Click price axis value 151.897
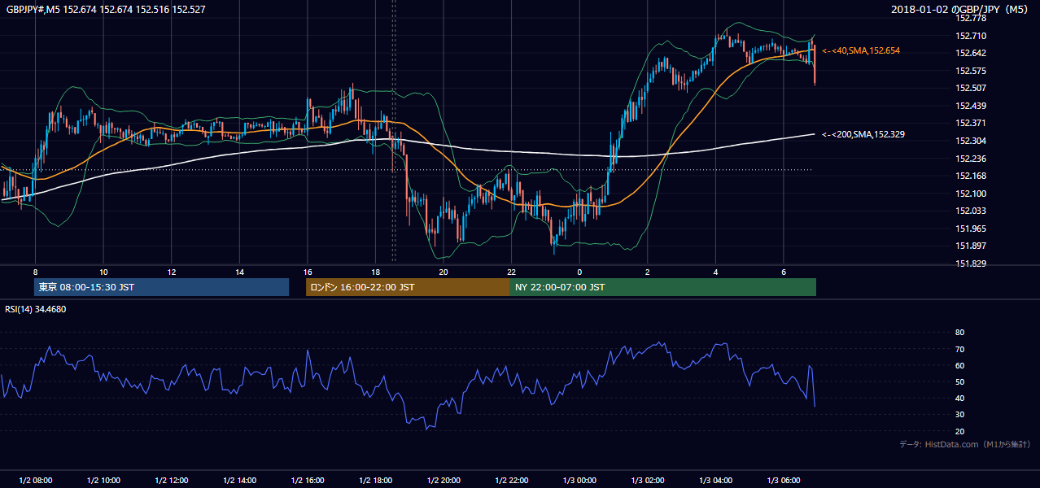The image size is (1040, 488). point(971,246)
